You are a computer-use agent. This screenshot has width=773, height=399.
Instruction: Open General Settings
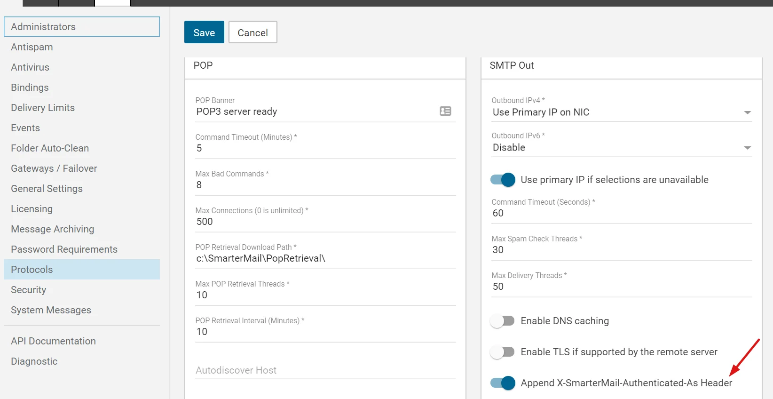(x=82, y=189)
